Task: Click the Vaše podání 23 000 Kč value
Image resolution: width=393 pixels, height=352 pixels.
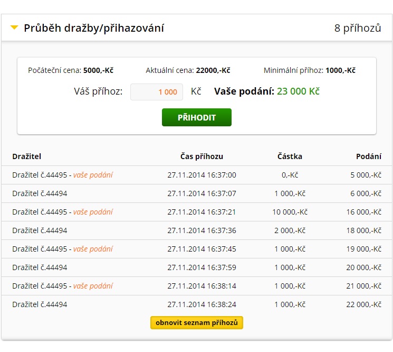Action: pyautogui.click(x=298, y=91)
